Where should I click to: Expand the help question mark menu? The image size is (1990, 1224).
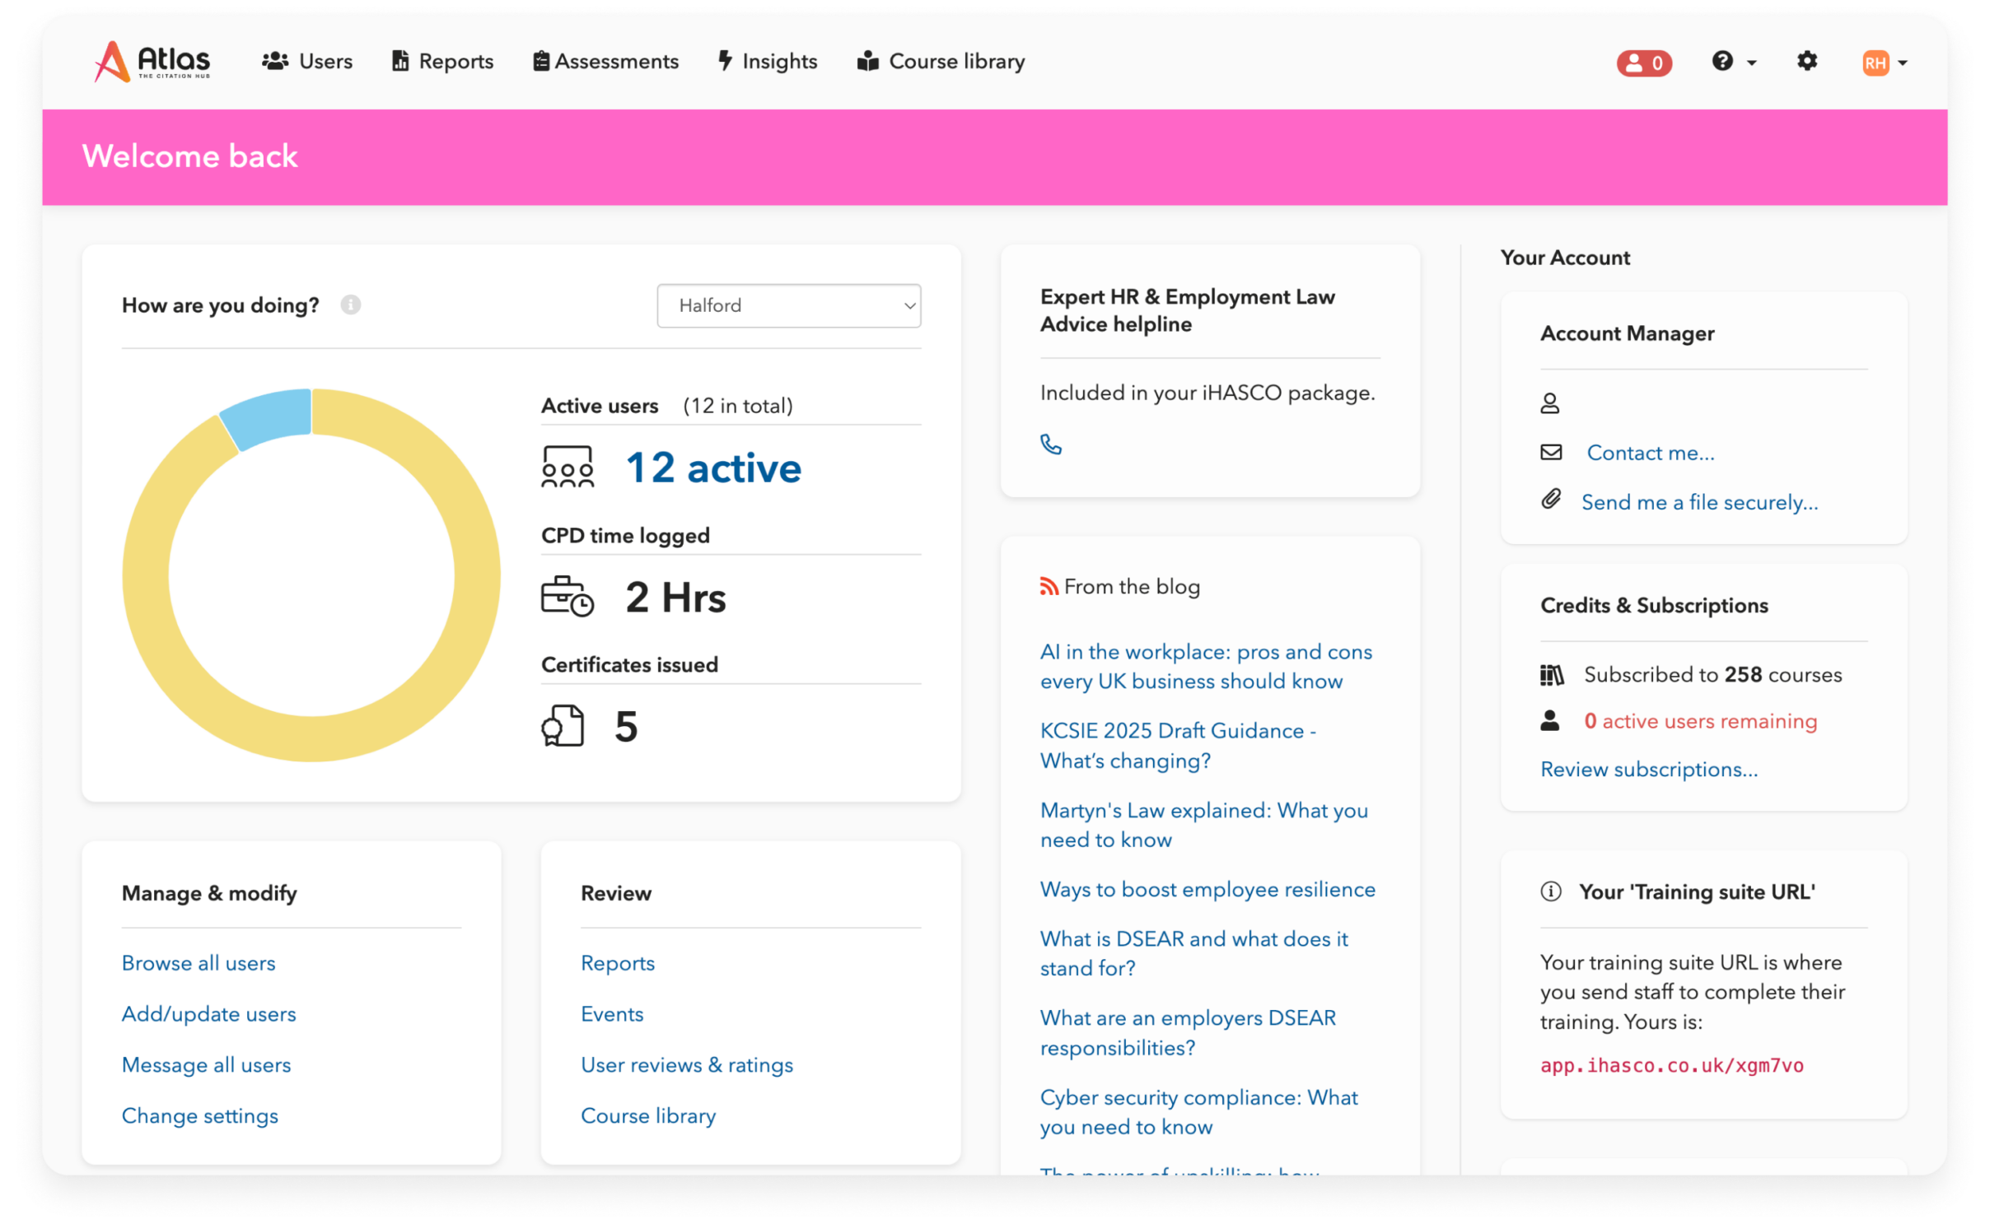point(1733,62)
